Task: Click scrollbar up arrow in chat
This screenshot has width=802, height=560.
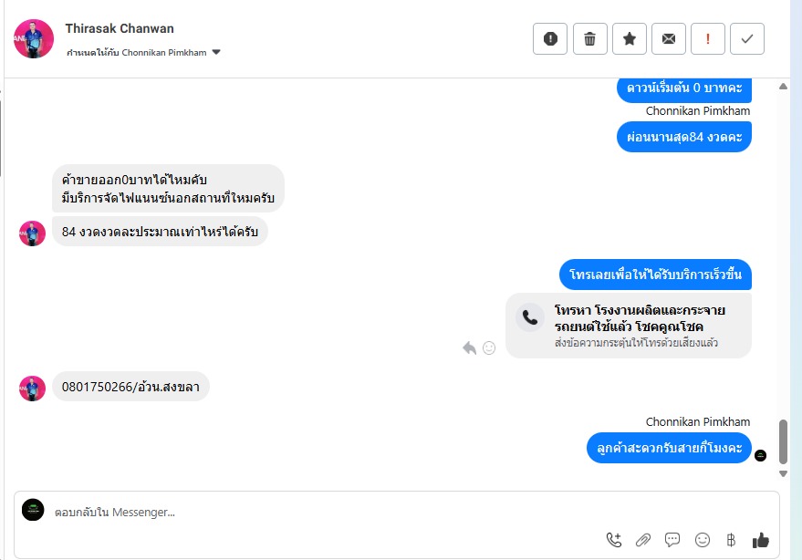Action: (783, 87)
